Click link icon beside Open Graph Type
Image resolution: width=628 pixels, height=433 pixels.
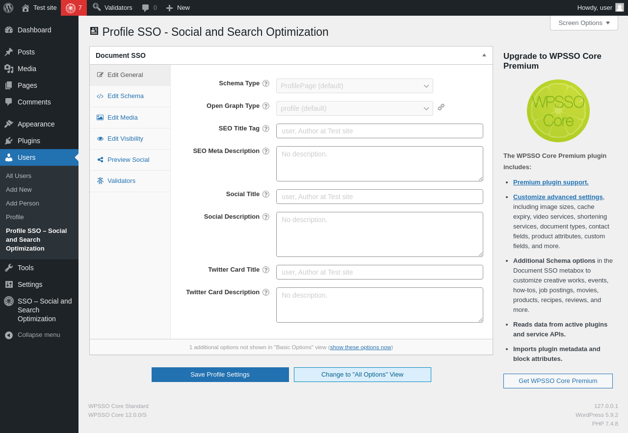(x=441, y=107)
